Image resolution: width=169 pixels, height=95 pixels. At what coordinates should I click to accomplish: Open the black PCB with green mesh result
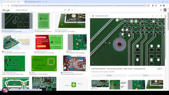point(72,21)
